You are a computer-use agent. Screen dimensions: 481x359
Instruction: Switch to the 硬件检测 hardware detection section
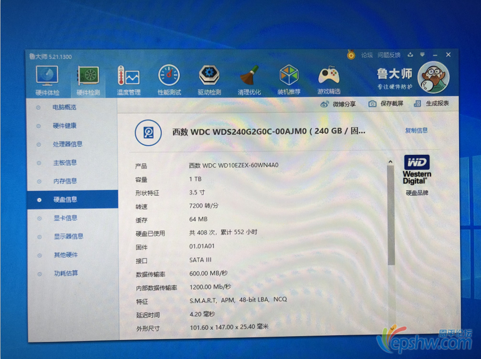pos(88,80)
